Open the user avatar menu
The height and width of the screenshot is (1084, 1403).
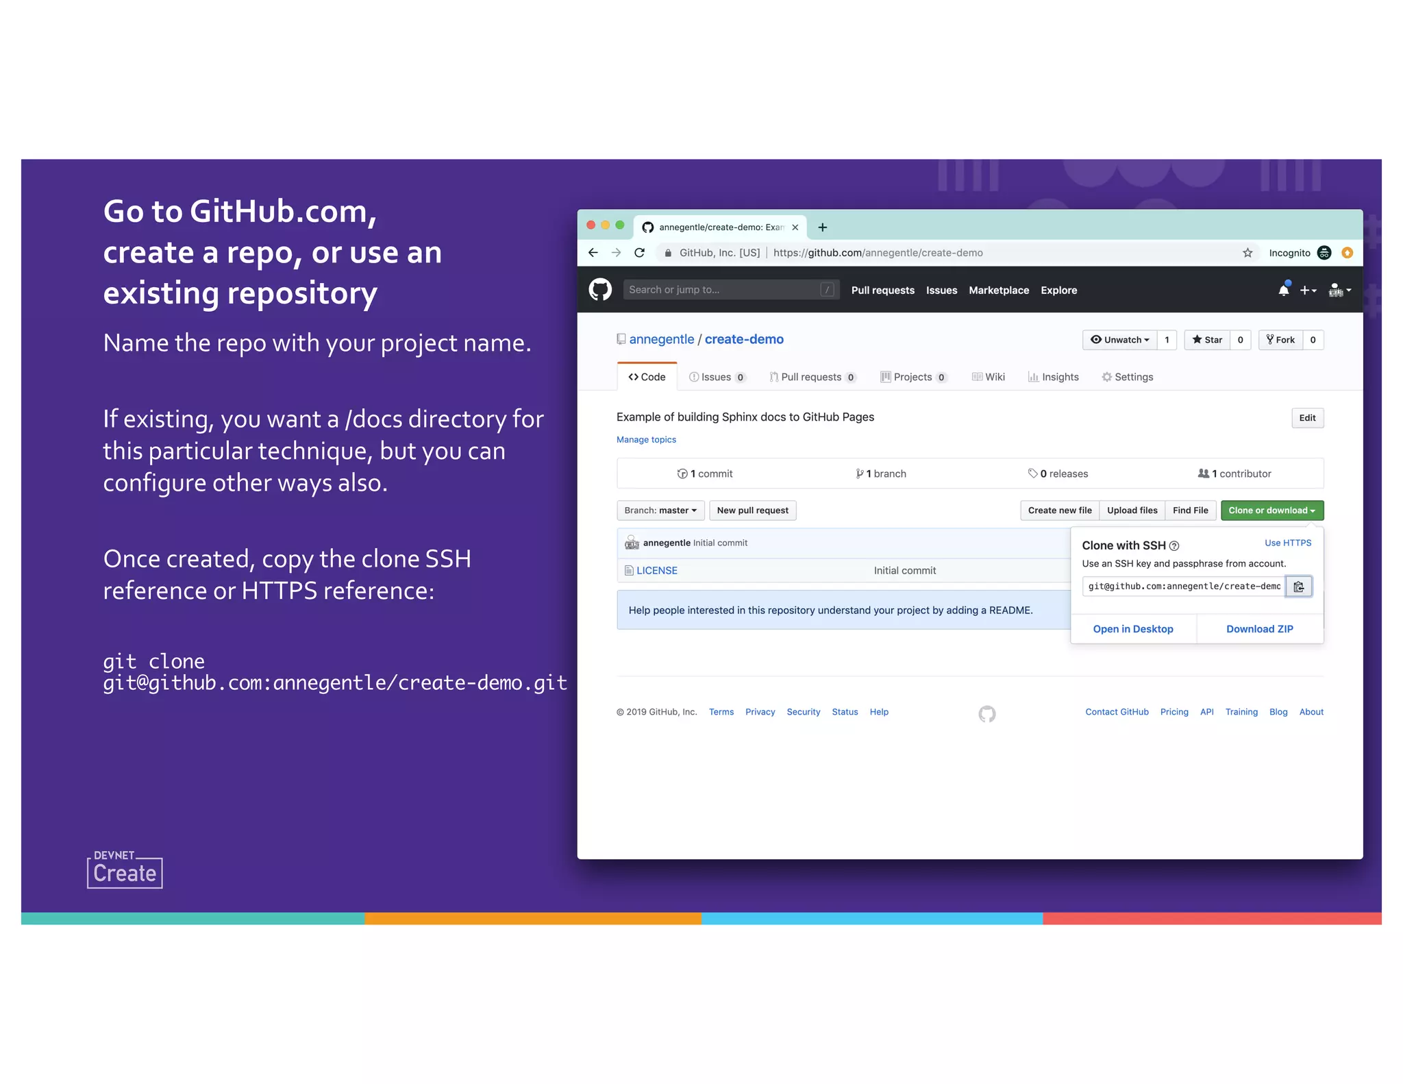click(1339, 291)
